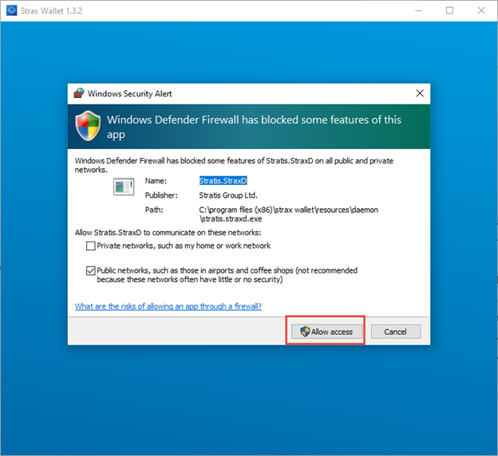This screenshot has width=498, height=456.
Task: Click the Windows Security Alert title text
Action: point(129,93)
